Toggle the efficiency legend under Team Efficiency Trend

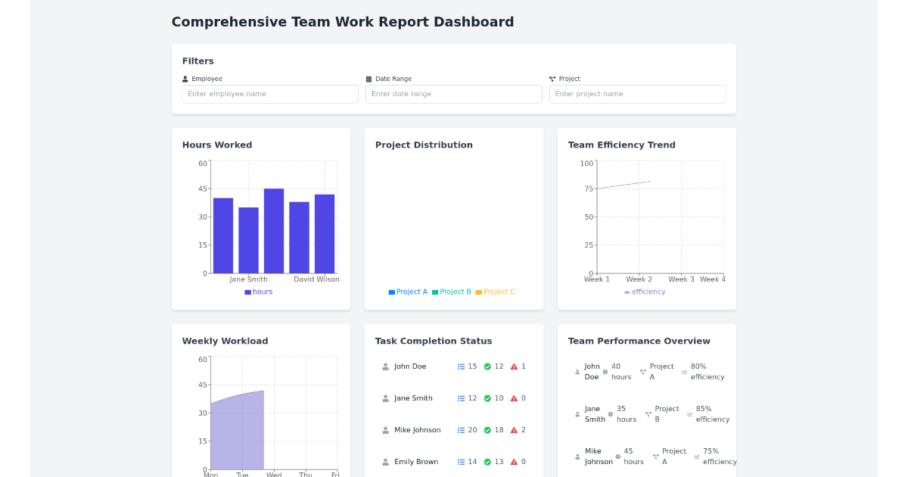point(644,291)
